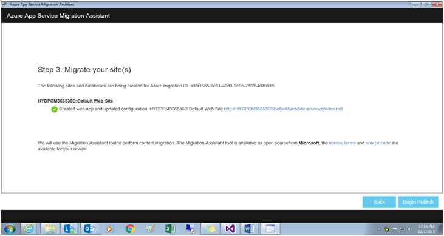444x236 pixels.
Task: Open Visual Studio from taskbar
Action: tap(230, 229)
